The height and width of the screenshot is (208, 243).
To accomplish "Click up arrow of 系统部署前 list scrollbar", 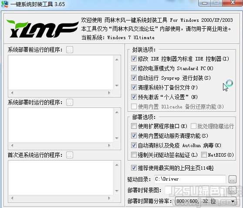I will [x=117, y=60].
